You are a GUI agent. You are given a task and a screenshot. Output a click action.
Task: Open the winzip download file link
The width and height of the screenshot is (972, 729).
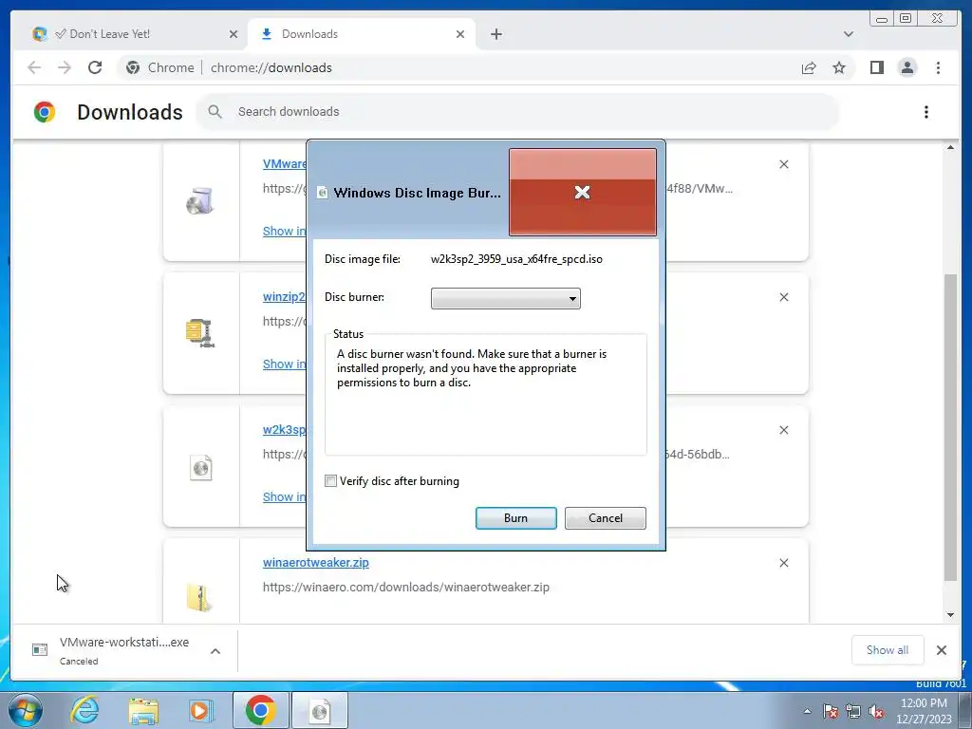(284, 296)
